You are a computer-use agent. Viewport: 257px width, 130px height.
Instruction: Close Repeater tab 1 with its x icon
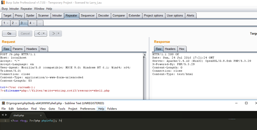(x=7, y=23)
